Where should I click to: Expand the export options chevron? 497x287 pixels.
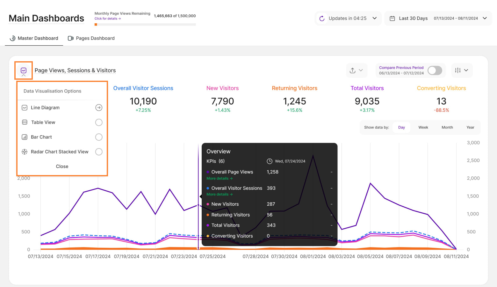(361, 70)
